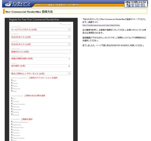Click the 'ご使用のアプリケーションを選択' red label
151x141 pixels.
[43, 78]
